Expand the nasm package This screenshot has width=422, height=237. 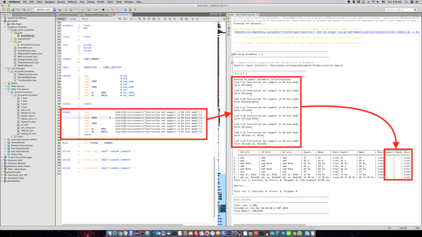(12, 137)
